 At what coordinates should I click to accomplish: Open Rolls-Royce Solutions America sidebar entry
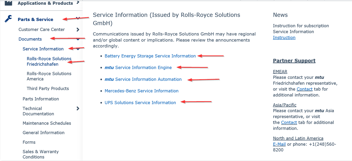(49, 76)
